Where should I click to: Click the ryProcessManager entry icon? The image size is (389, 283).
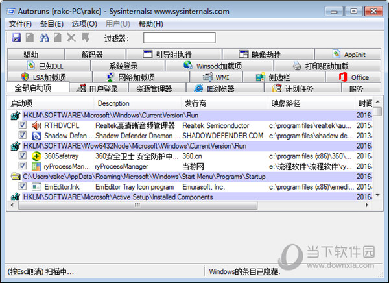[x=36, y=166]
